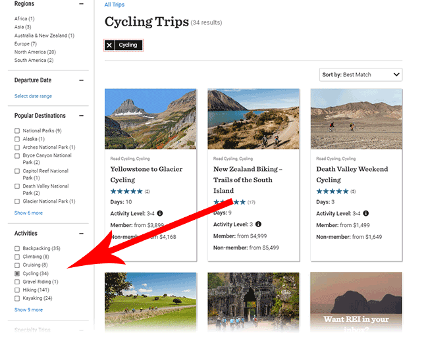This screenshot has width=428, height=337.
Task: Open Activity Level info for Yellowstone to Glacier Cycling
Action: click(160, 213)
